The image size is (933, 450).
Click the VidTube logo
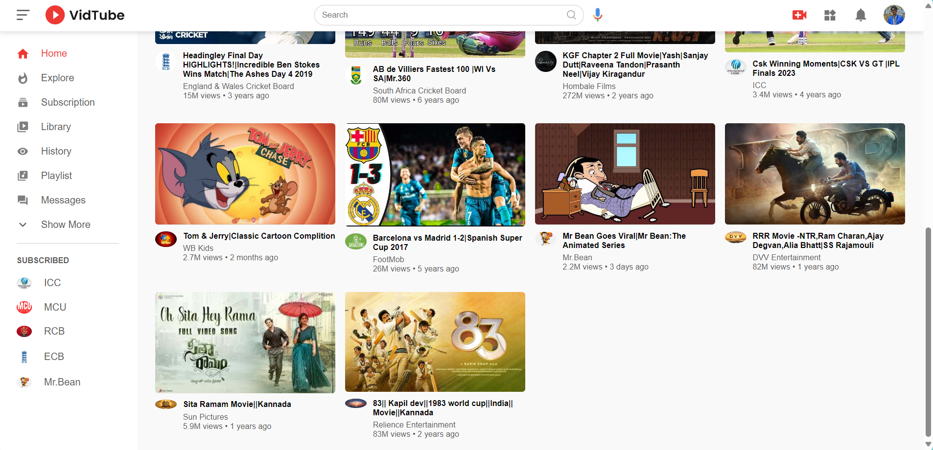coord(85,15)
